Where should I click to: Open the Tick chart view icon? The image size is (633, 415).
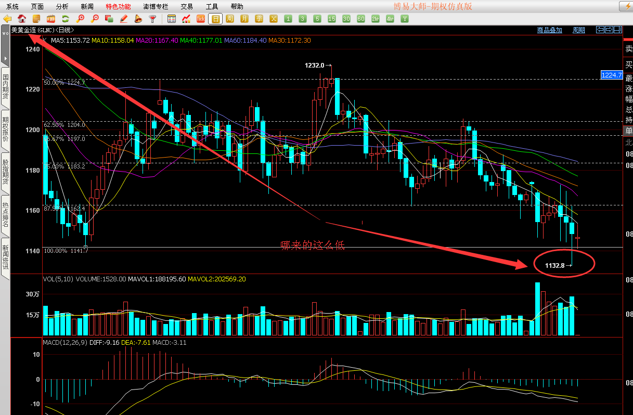[201, 19]
